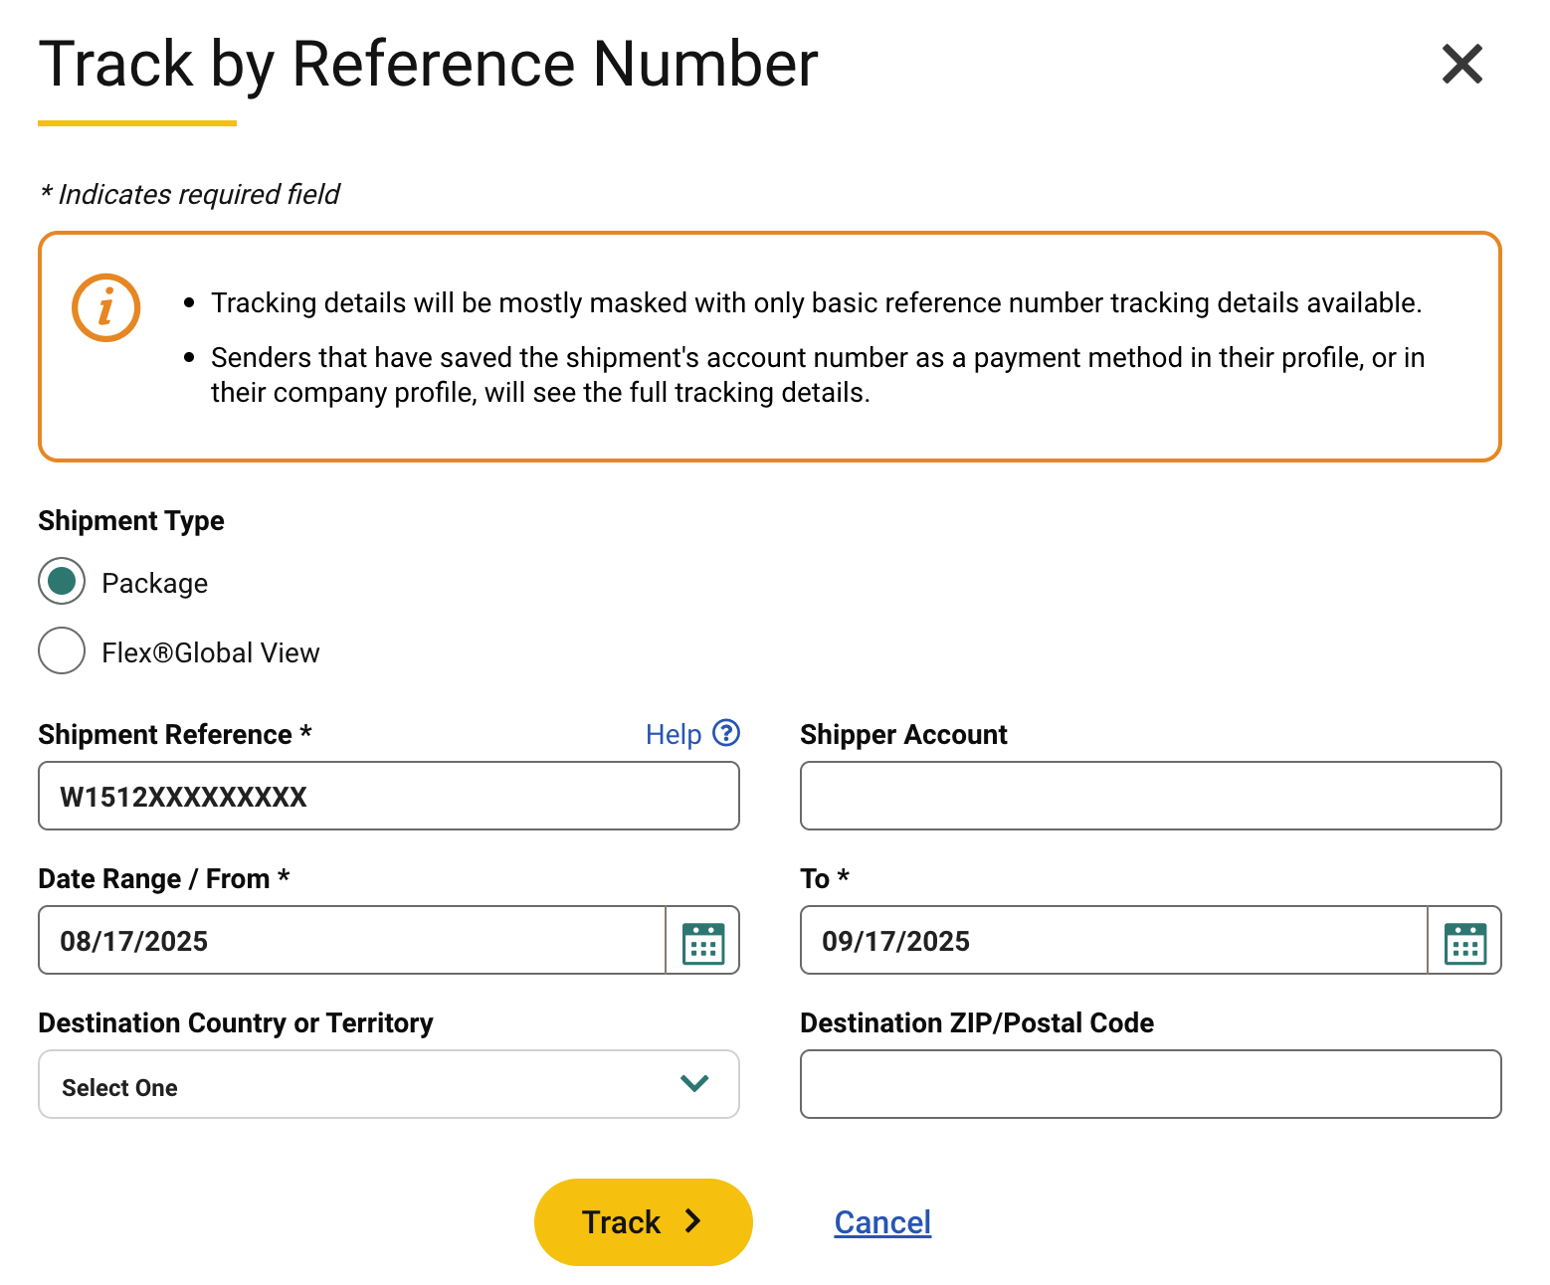The height and width of the screenshot is (1285, 1550).
Task: Open the To date calendar picker
Action: coord(1464,941)
